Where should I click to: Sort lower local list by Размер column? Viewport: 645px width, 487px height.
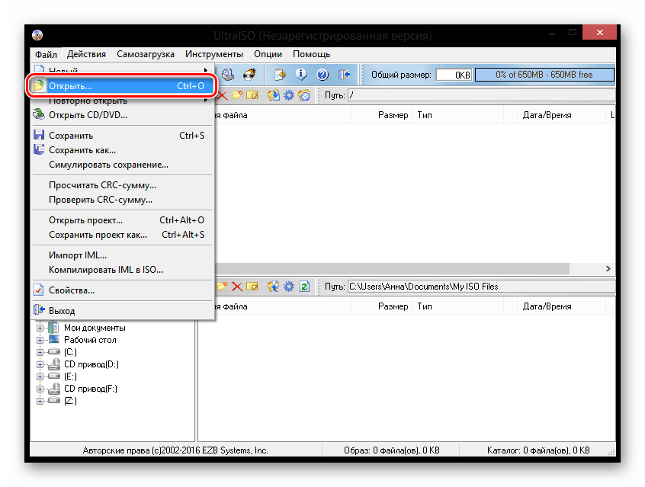tap(382, 306)
